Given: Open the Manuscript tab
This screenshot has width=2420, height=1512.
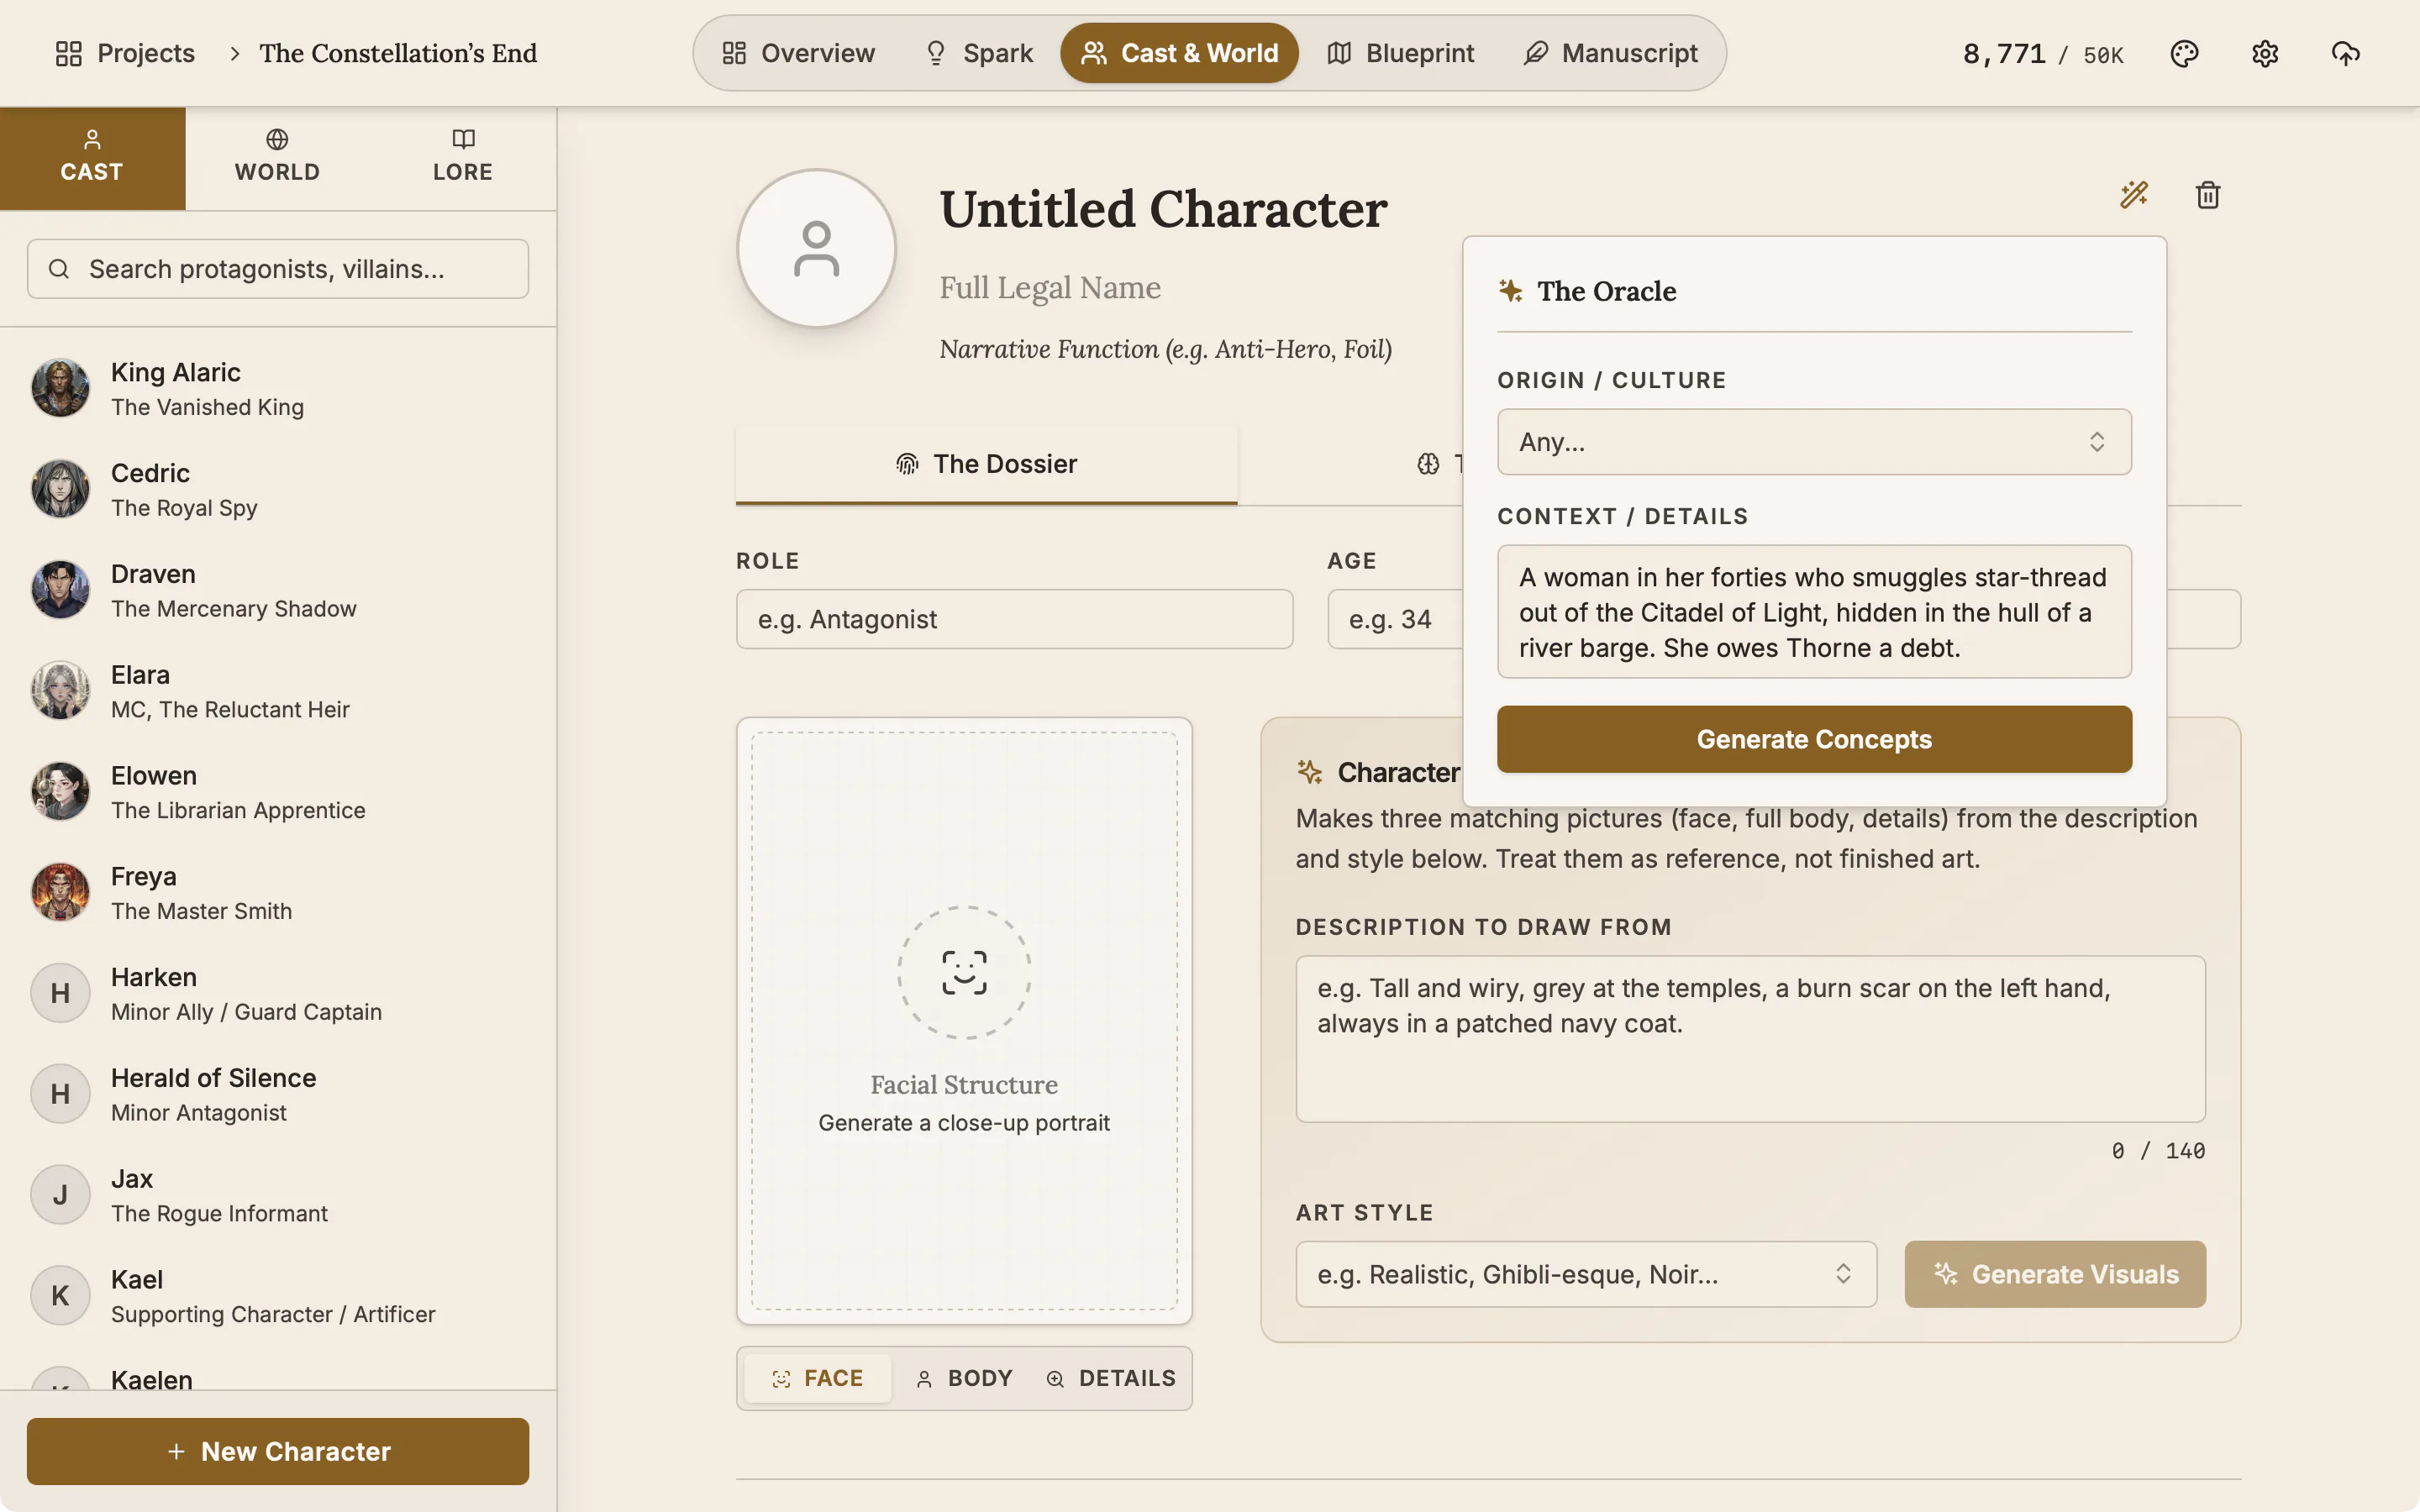Looking at the screenshot, I should pyautogui.click(x=1610, y=53).
